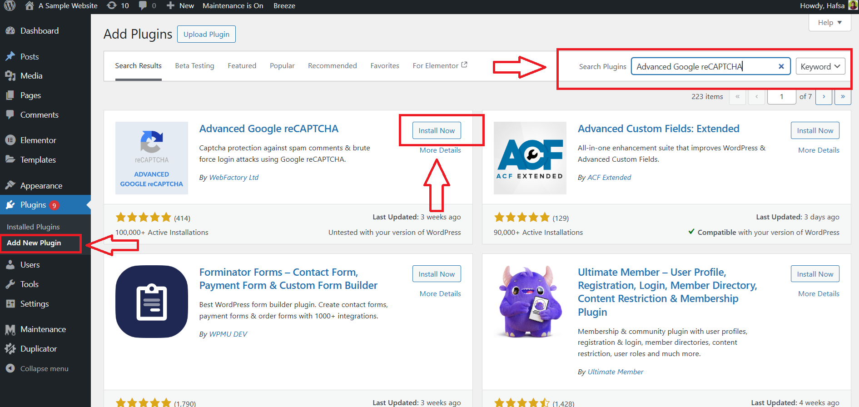Viewport: 859px width, 407px height.
Task: Click Maintenance is On admin bar item
Action: [233, 5]
